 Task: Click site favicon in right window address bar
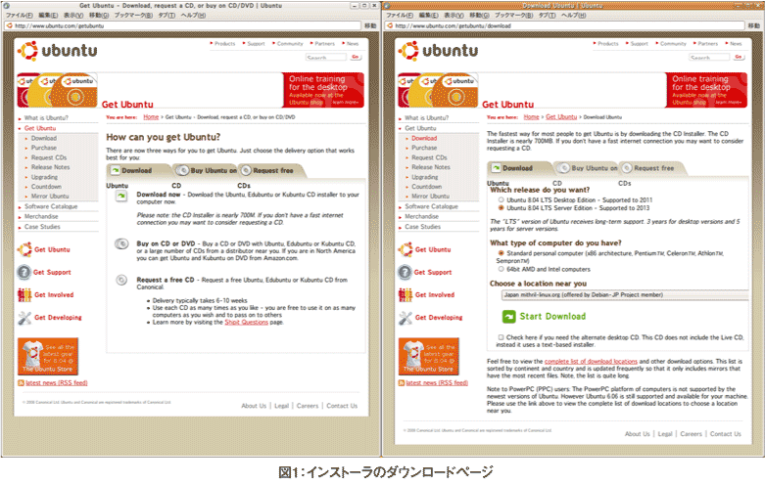coord(390,25)
